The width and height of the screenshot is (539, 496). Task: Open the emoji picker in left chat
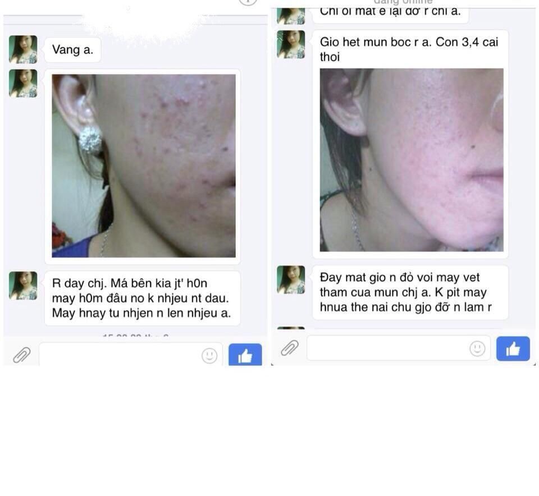click(209, 356)
